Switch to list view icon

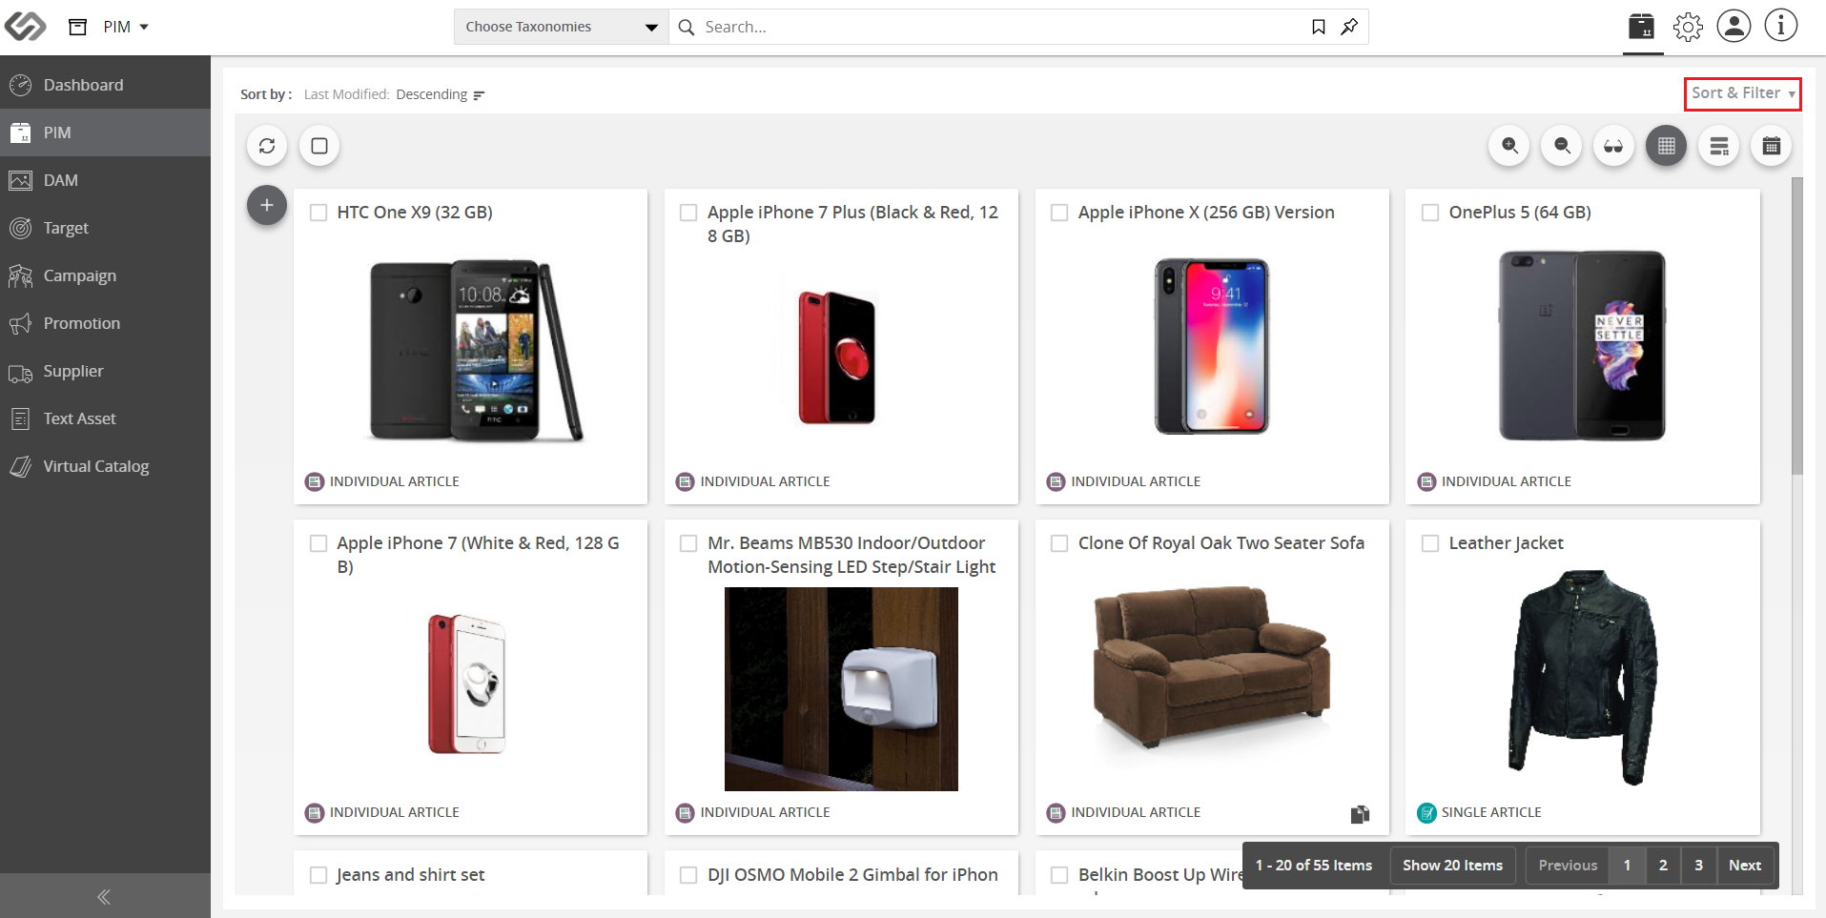click(x=1719, y=146)
